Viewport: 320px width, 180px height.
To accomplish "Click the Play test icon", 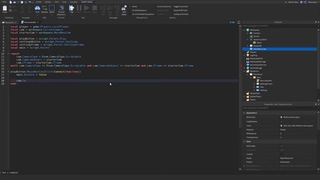I will [x=71, y=8].
